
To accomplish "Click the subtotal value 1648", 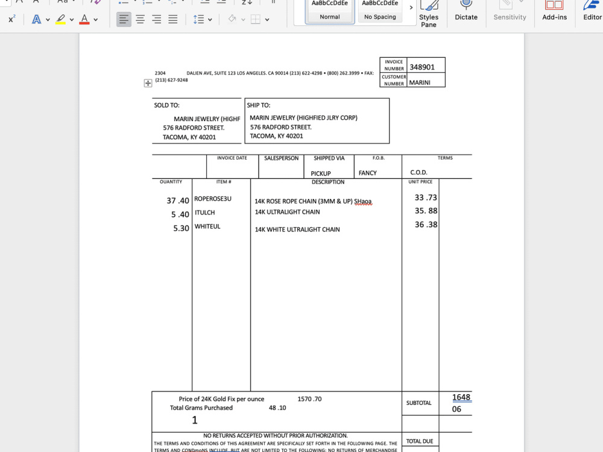I will click(x=461, y=397).
